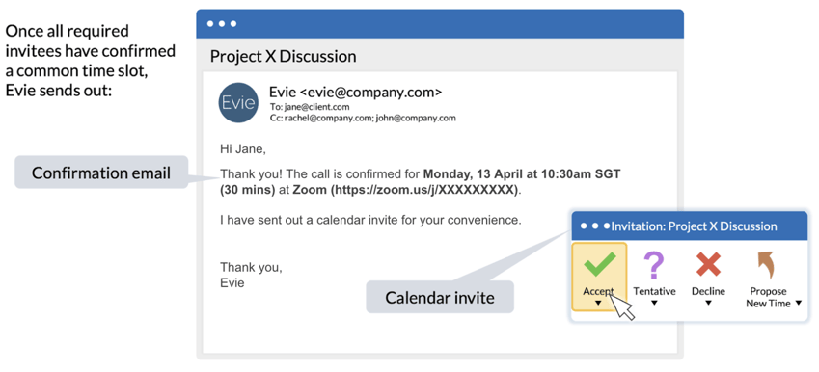The height and width of the screenshot is (372, 819).
Task: Click the Confirmation email callout label
Action: click(x=101, y=173)
